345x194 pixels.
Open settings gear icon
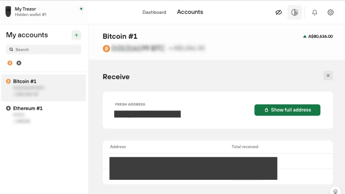[x=331, y=12]
